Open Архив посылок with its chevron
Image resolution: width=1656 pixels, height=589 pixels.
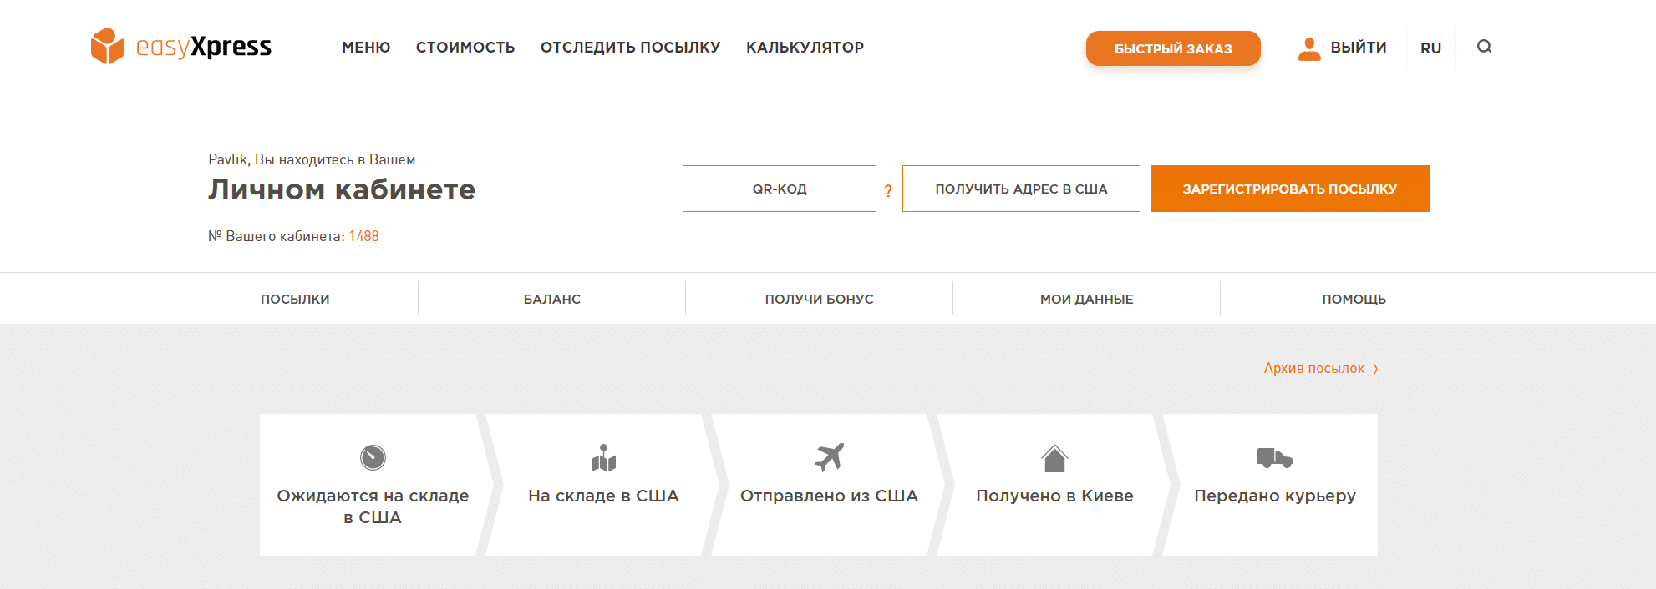(x=1320, y=368)
